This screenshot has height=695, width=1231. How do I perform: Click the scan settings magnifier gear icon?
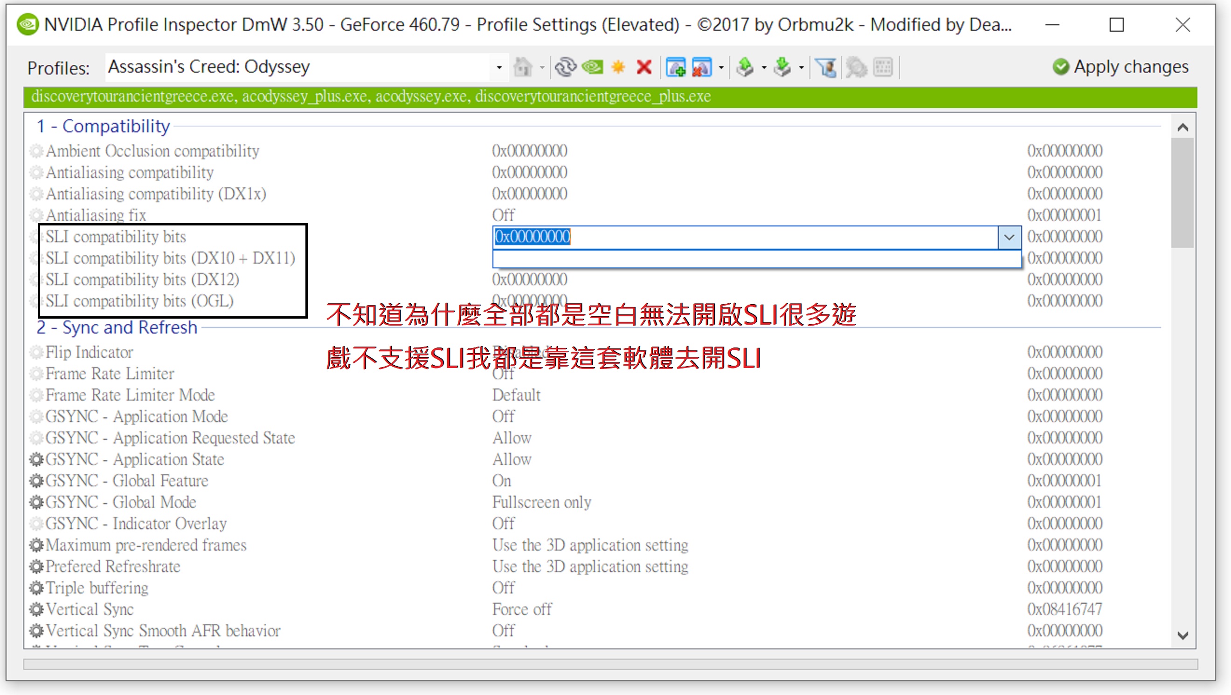pos(857,67)
